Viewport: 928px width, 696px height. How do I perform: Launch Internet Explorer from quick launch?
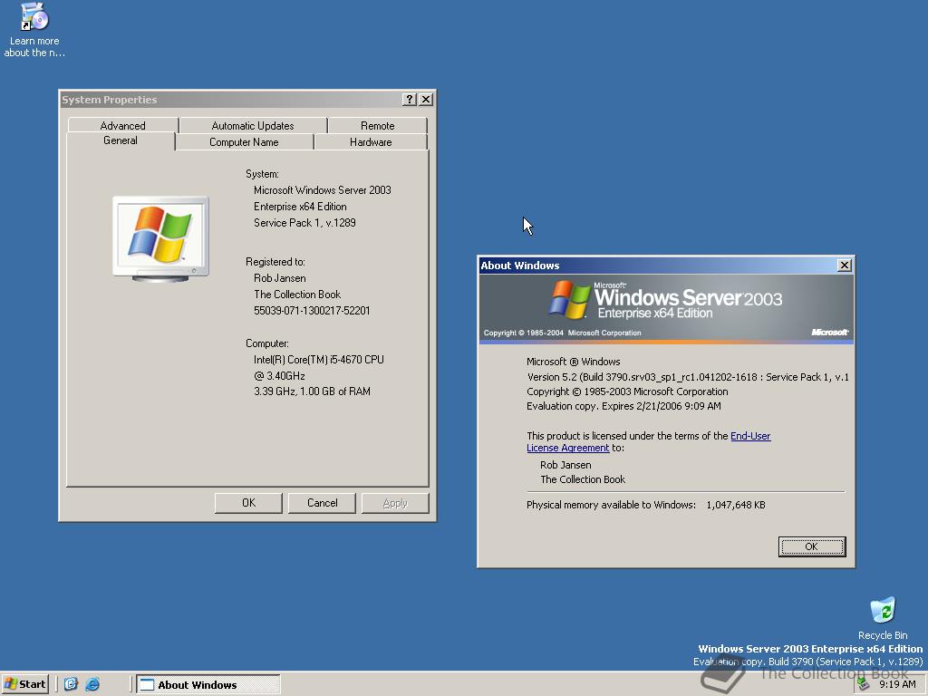pyautogui.click(x=92, y=684)
